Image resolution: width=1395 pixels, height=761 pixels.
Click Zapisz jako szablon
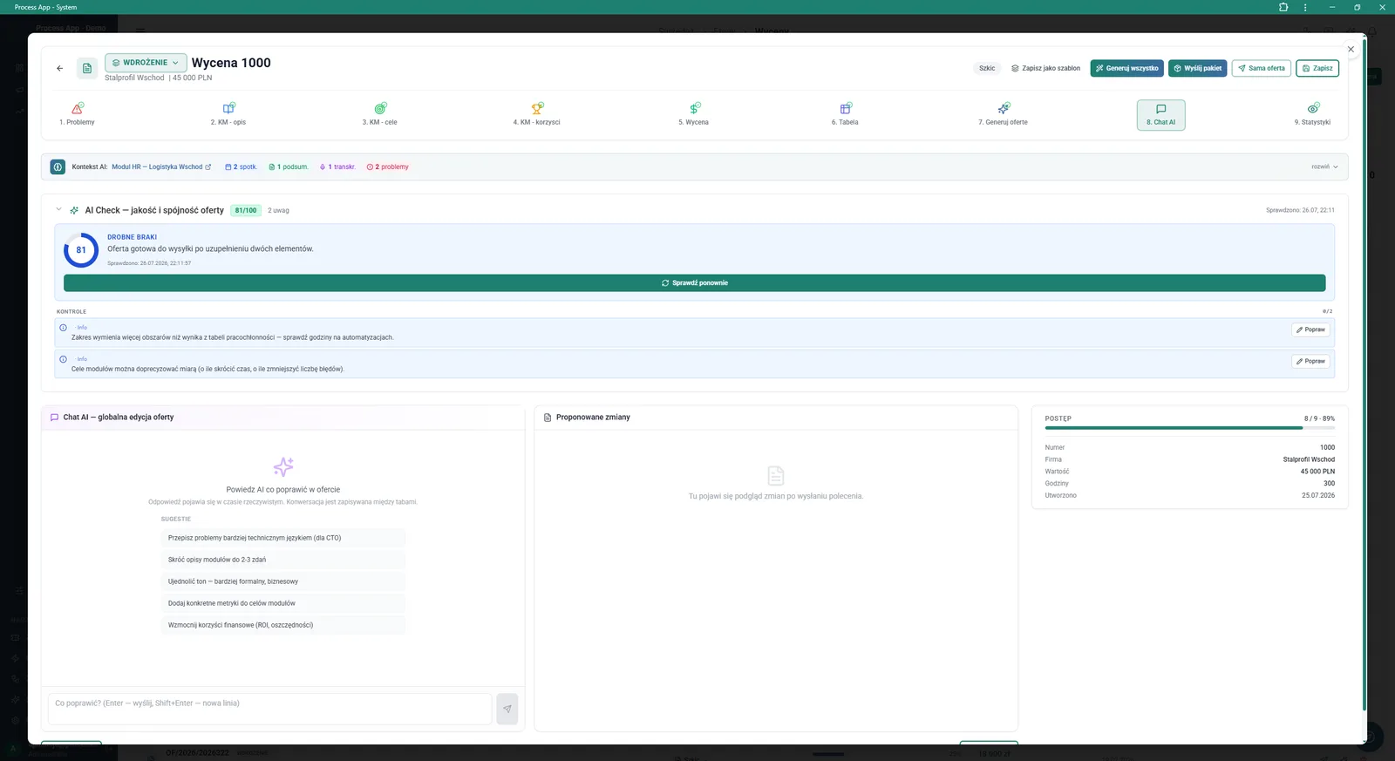point(1045,68)
